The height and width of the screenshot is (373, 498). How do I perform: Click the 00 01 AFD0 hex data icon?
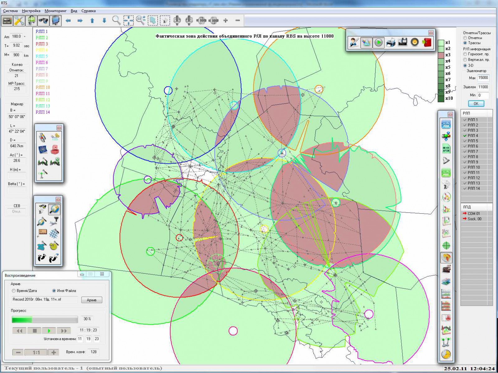pos(446,149)
